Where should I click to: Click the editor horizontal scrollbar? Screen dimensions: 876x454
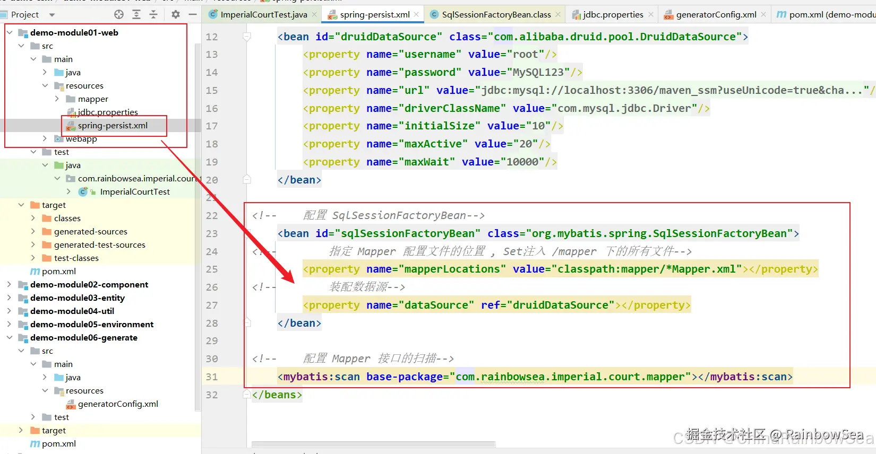pyautogui.click(x=373, y=444)
